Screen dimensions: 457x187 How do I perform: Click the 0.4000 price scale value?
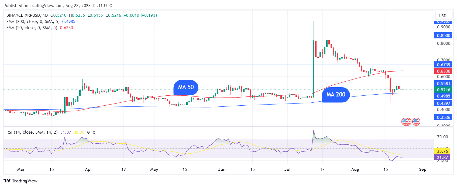pos(444,110)
